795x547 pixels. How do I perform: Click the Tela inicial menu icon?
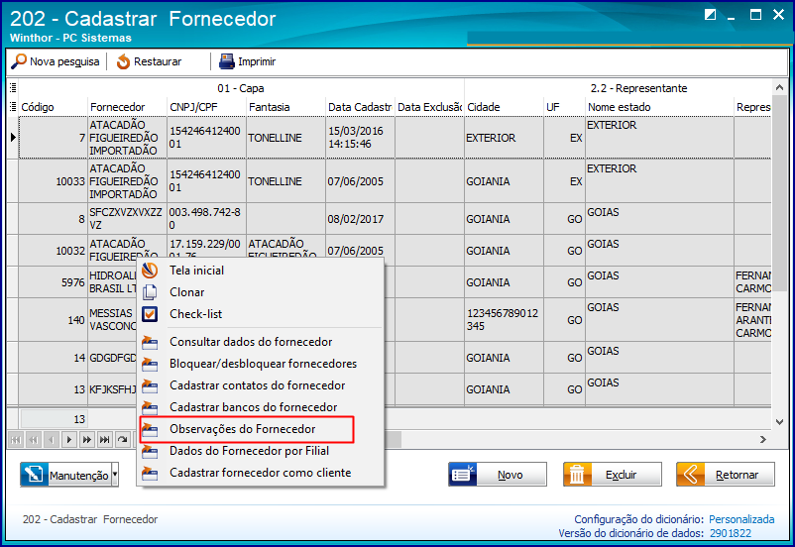coord(150,271)
